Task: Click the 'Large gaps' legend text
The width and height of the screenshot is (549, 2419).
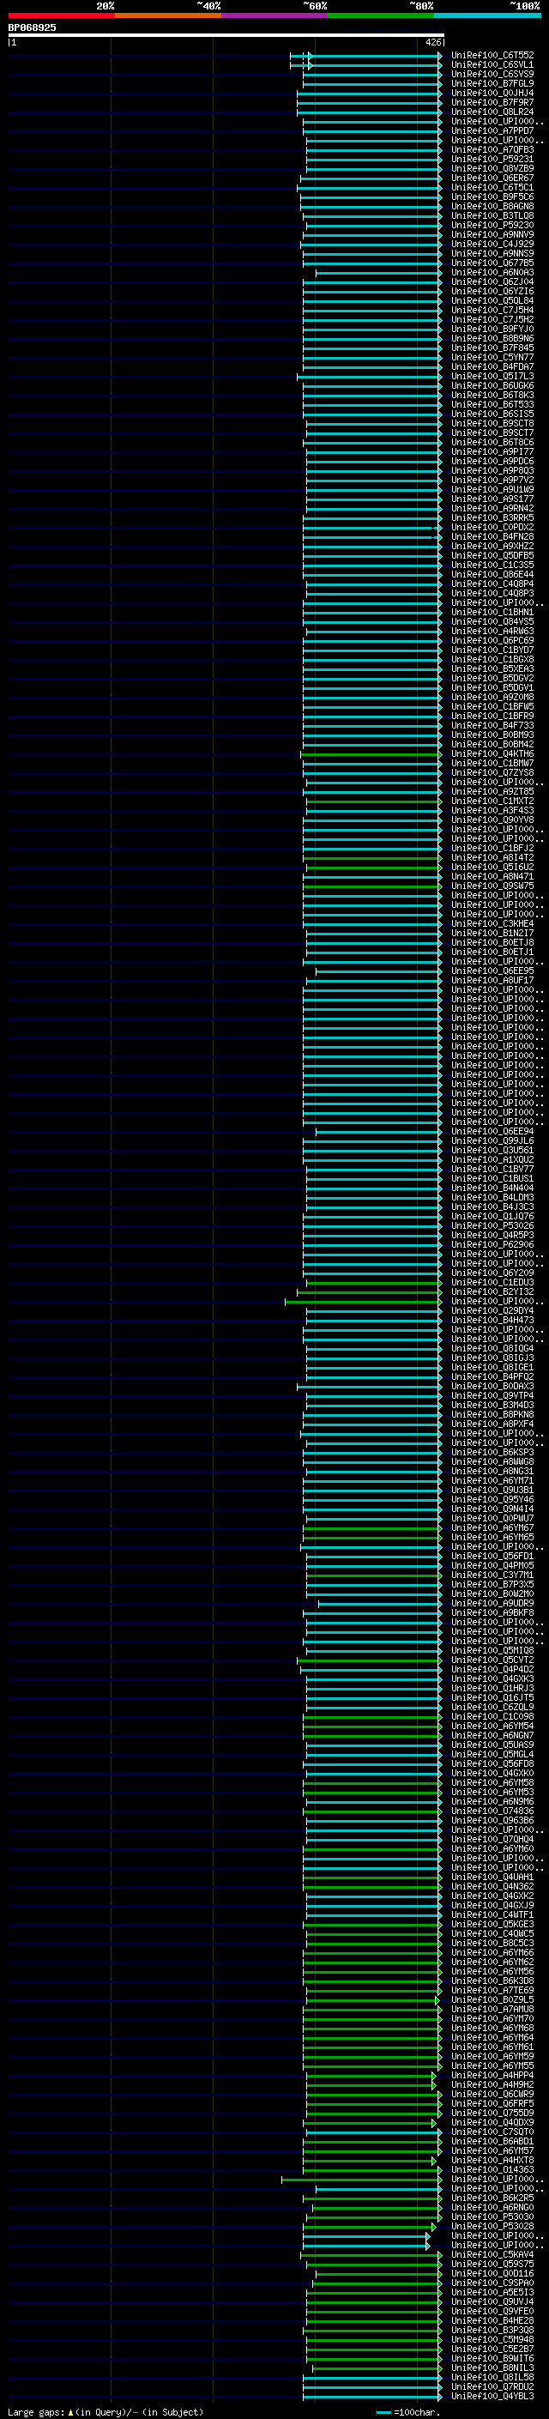Action: point(37,2412)
